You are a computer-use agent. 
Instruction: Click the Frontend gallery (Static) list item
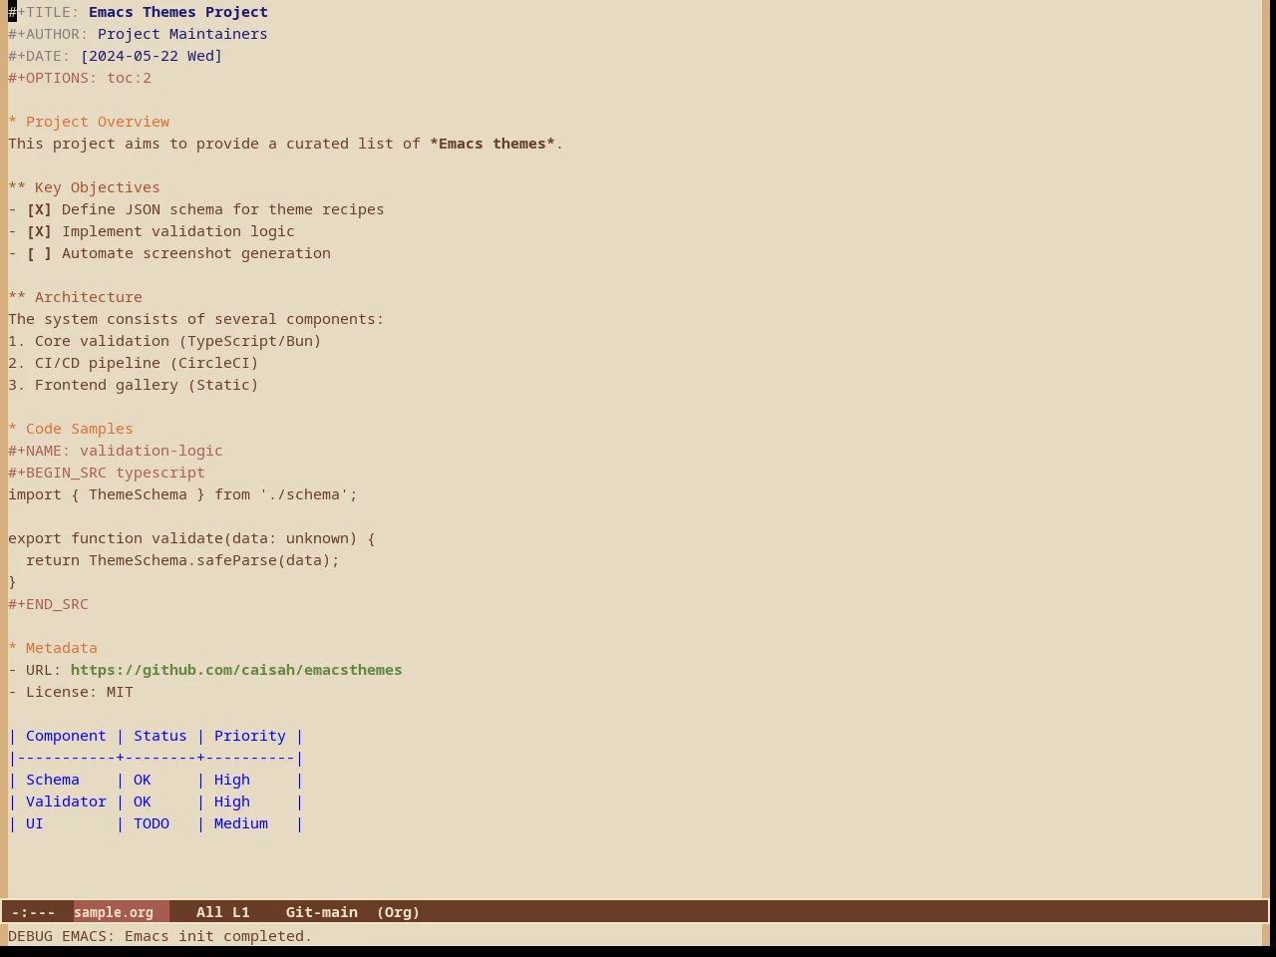134,385
